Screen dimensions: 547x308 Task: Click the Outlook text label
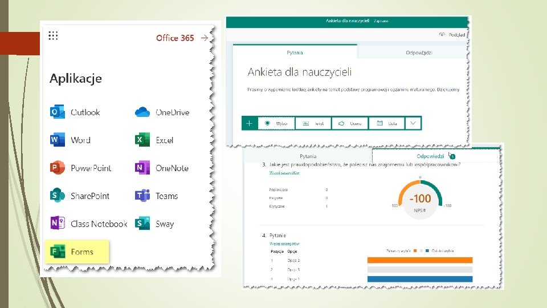pyautogui.click(x=85, y=112)
